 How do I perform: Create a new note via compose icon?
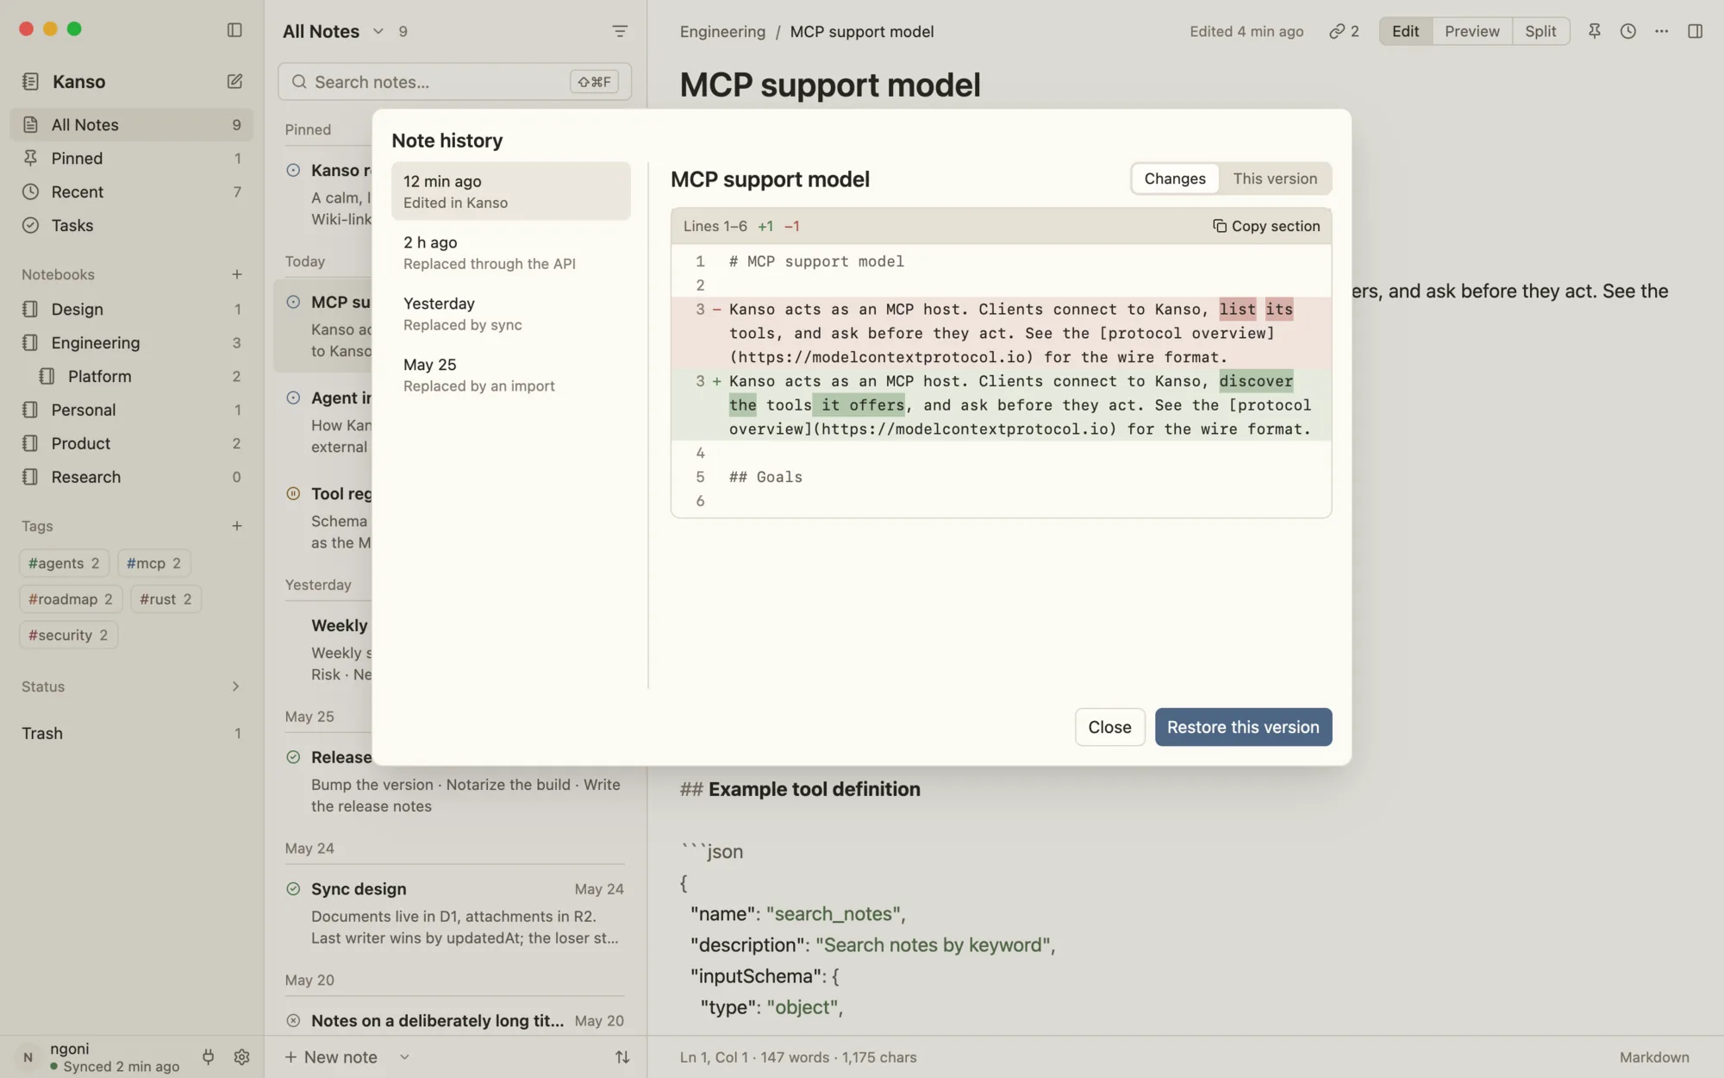(x=234, y=81)
